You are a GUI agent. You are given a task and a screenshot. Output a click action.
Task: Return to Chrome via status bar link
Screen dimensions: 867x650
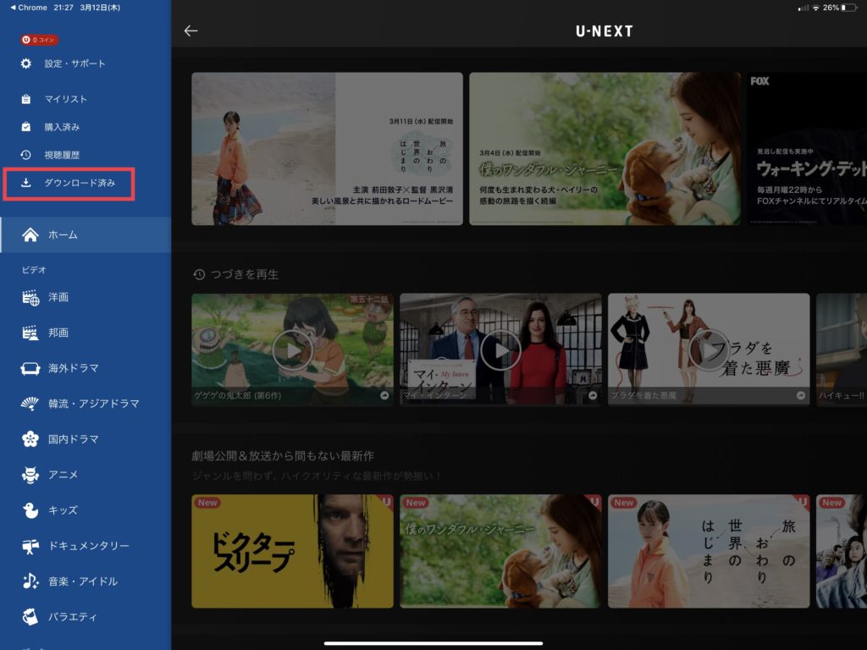click(x=28, y=8)
